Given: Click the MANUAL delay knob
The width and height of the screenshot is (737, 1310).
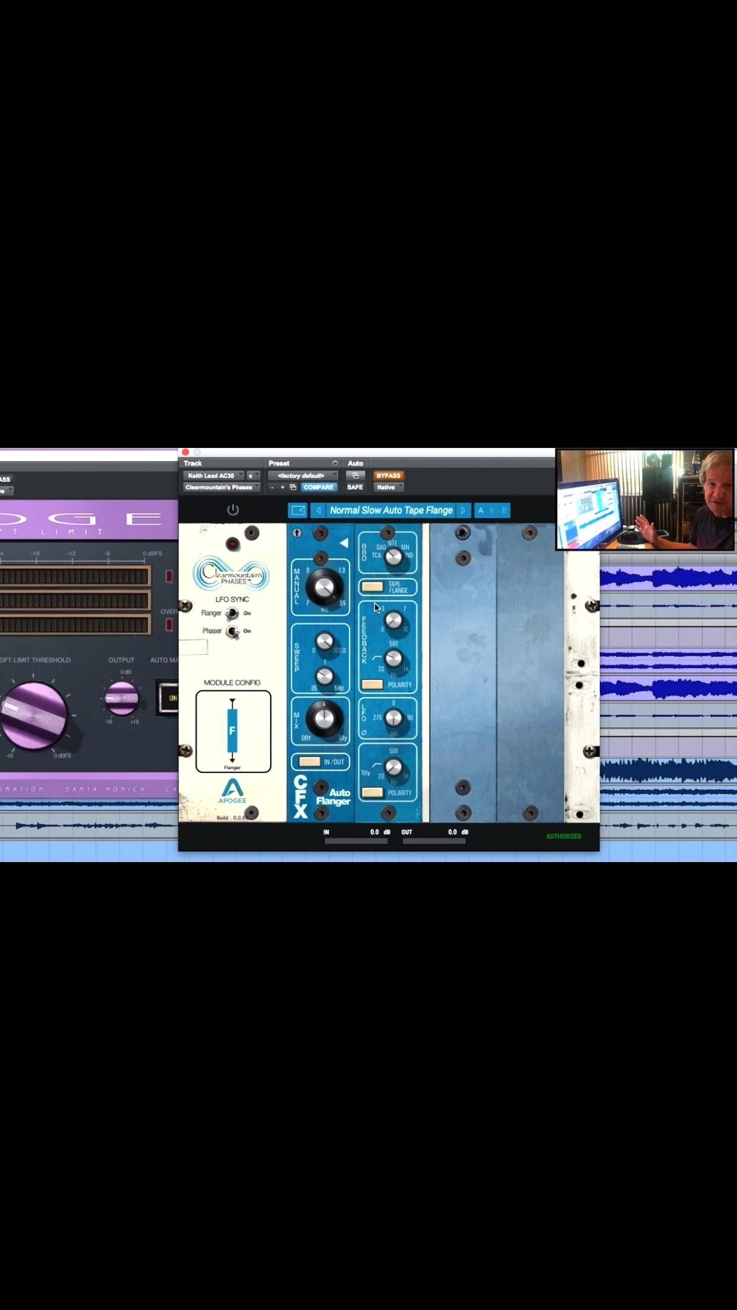Looking at the screenshot, I should tap(324, 587).
